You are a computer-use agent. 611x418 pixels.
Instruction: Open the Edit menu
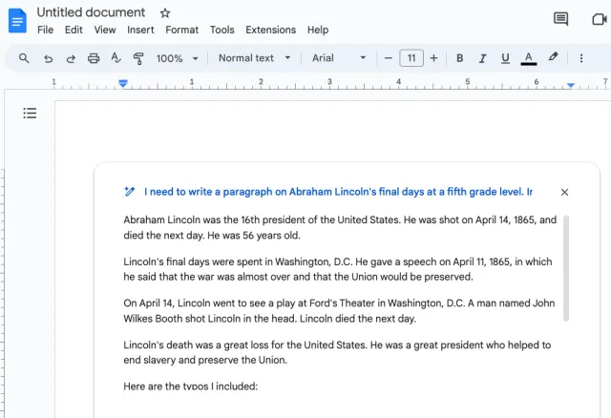(74, 30)
